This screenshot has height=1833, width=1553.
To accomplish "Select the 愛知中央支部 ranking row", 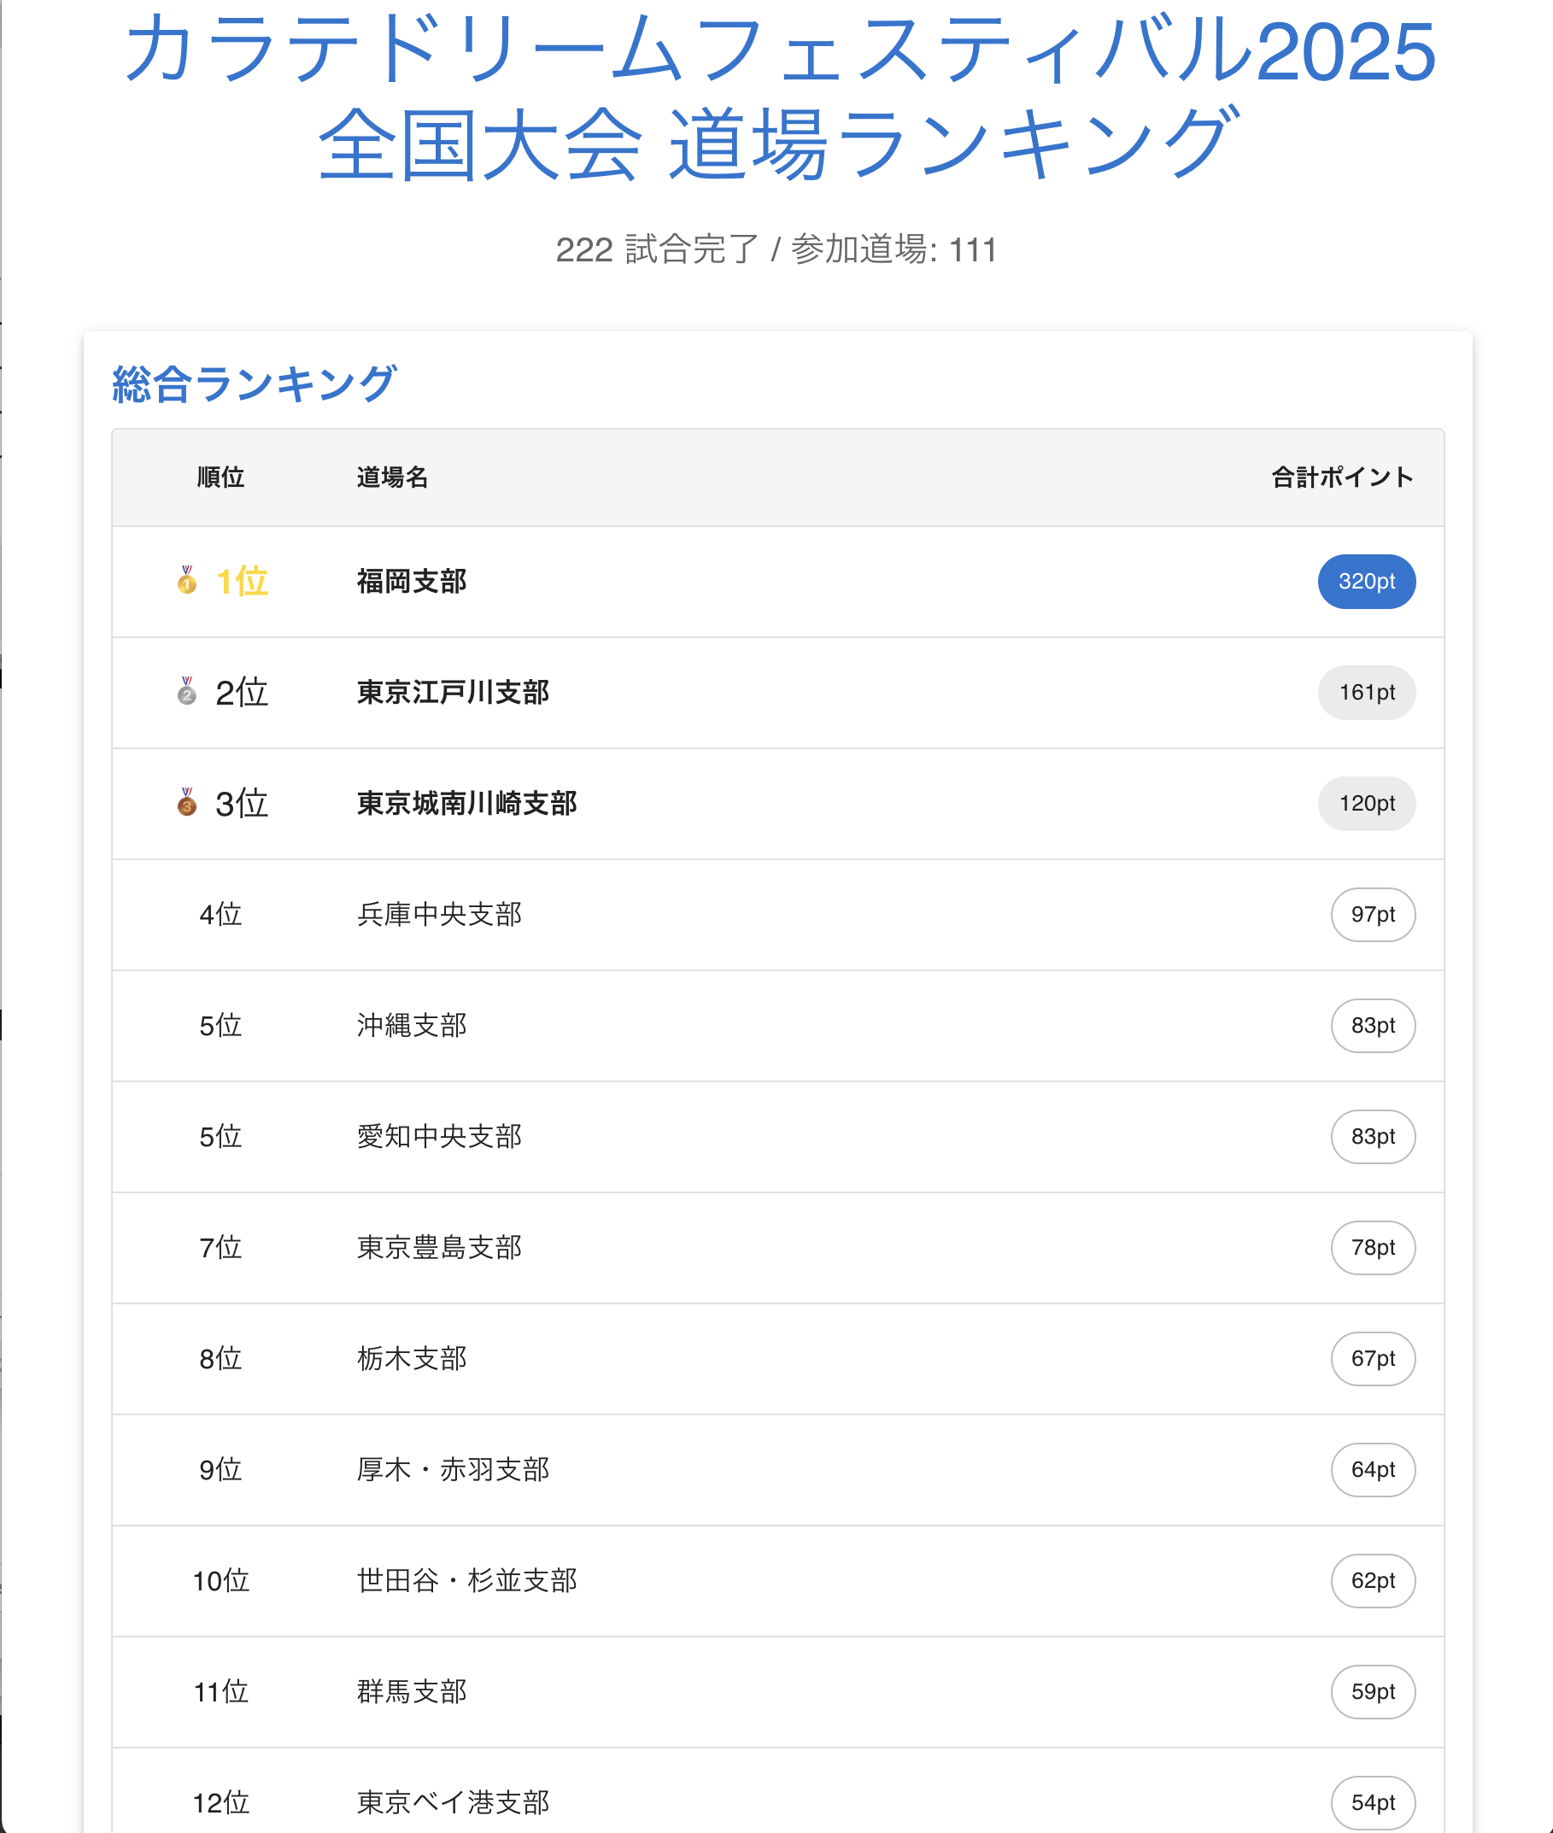I will (778, 1137).
